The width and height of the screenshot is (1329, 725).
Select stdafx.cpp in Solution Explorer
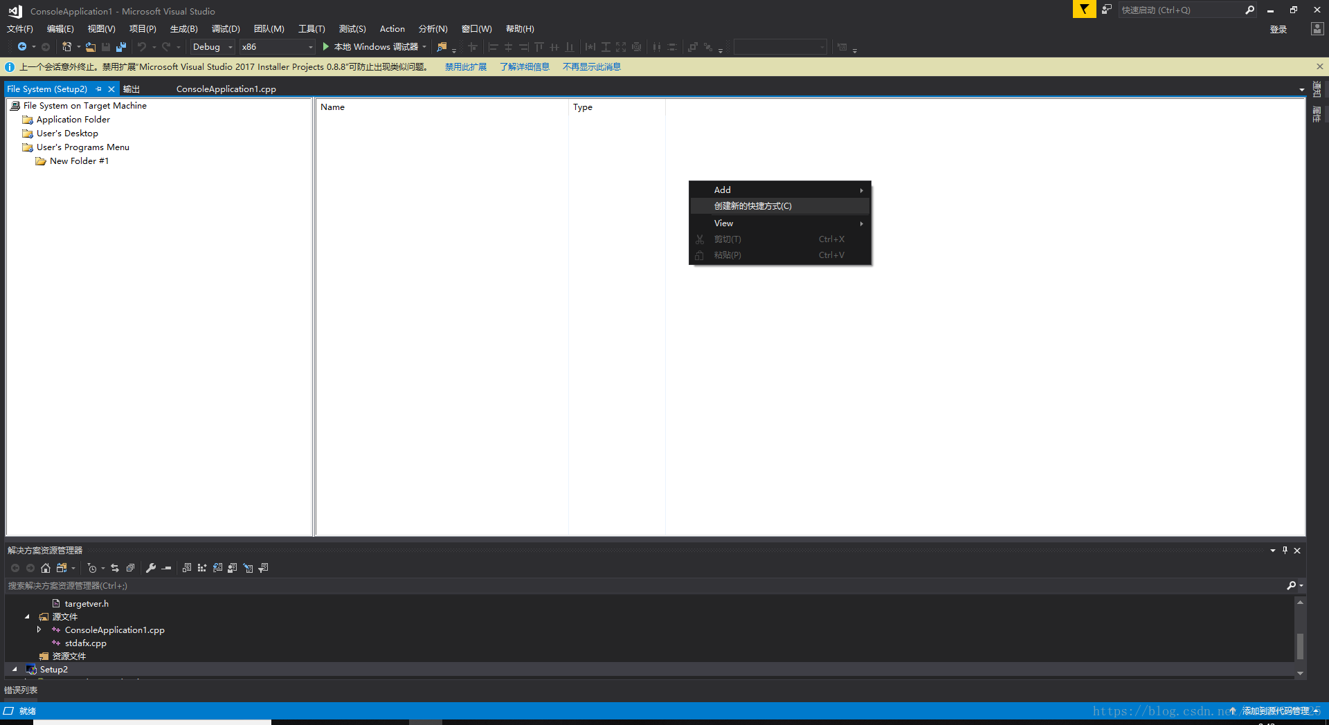[86, 643]
